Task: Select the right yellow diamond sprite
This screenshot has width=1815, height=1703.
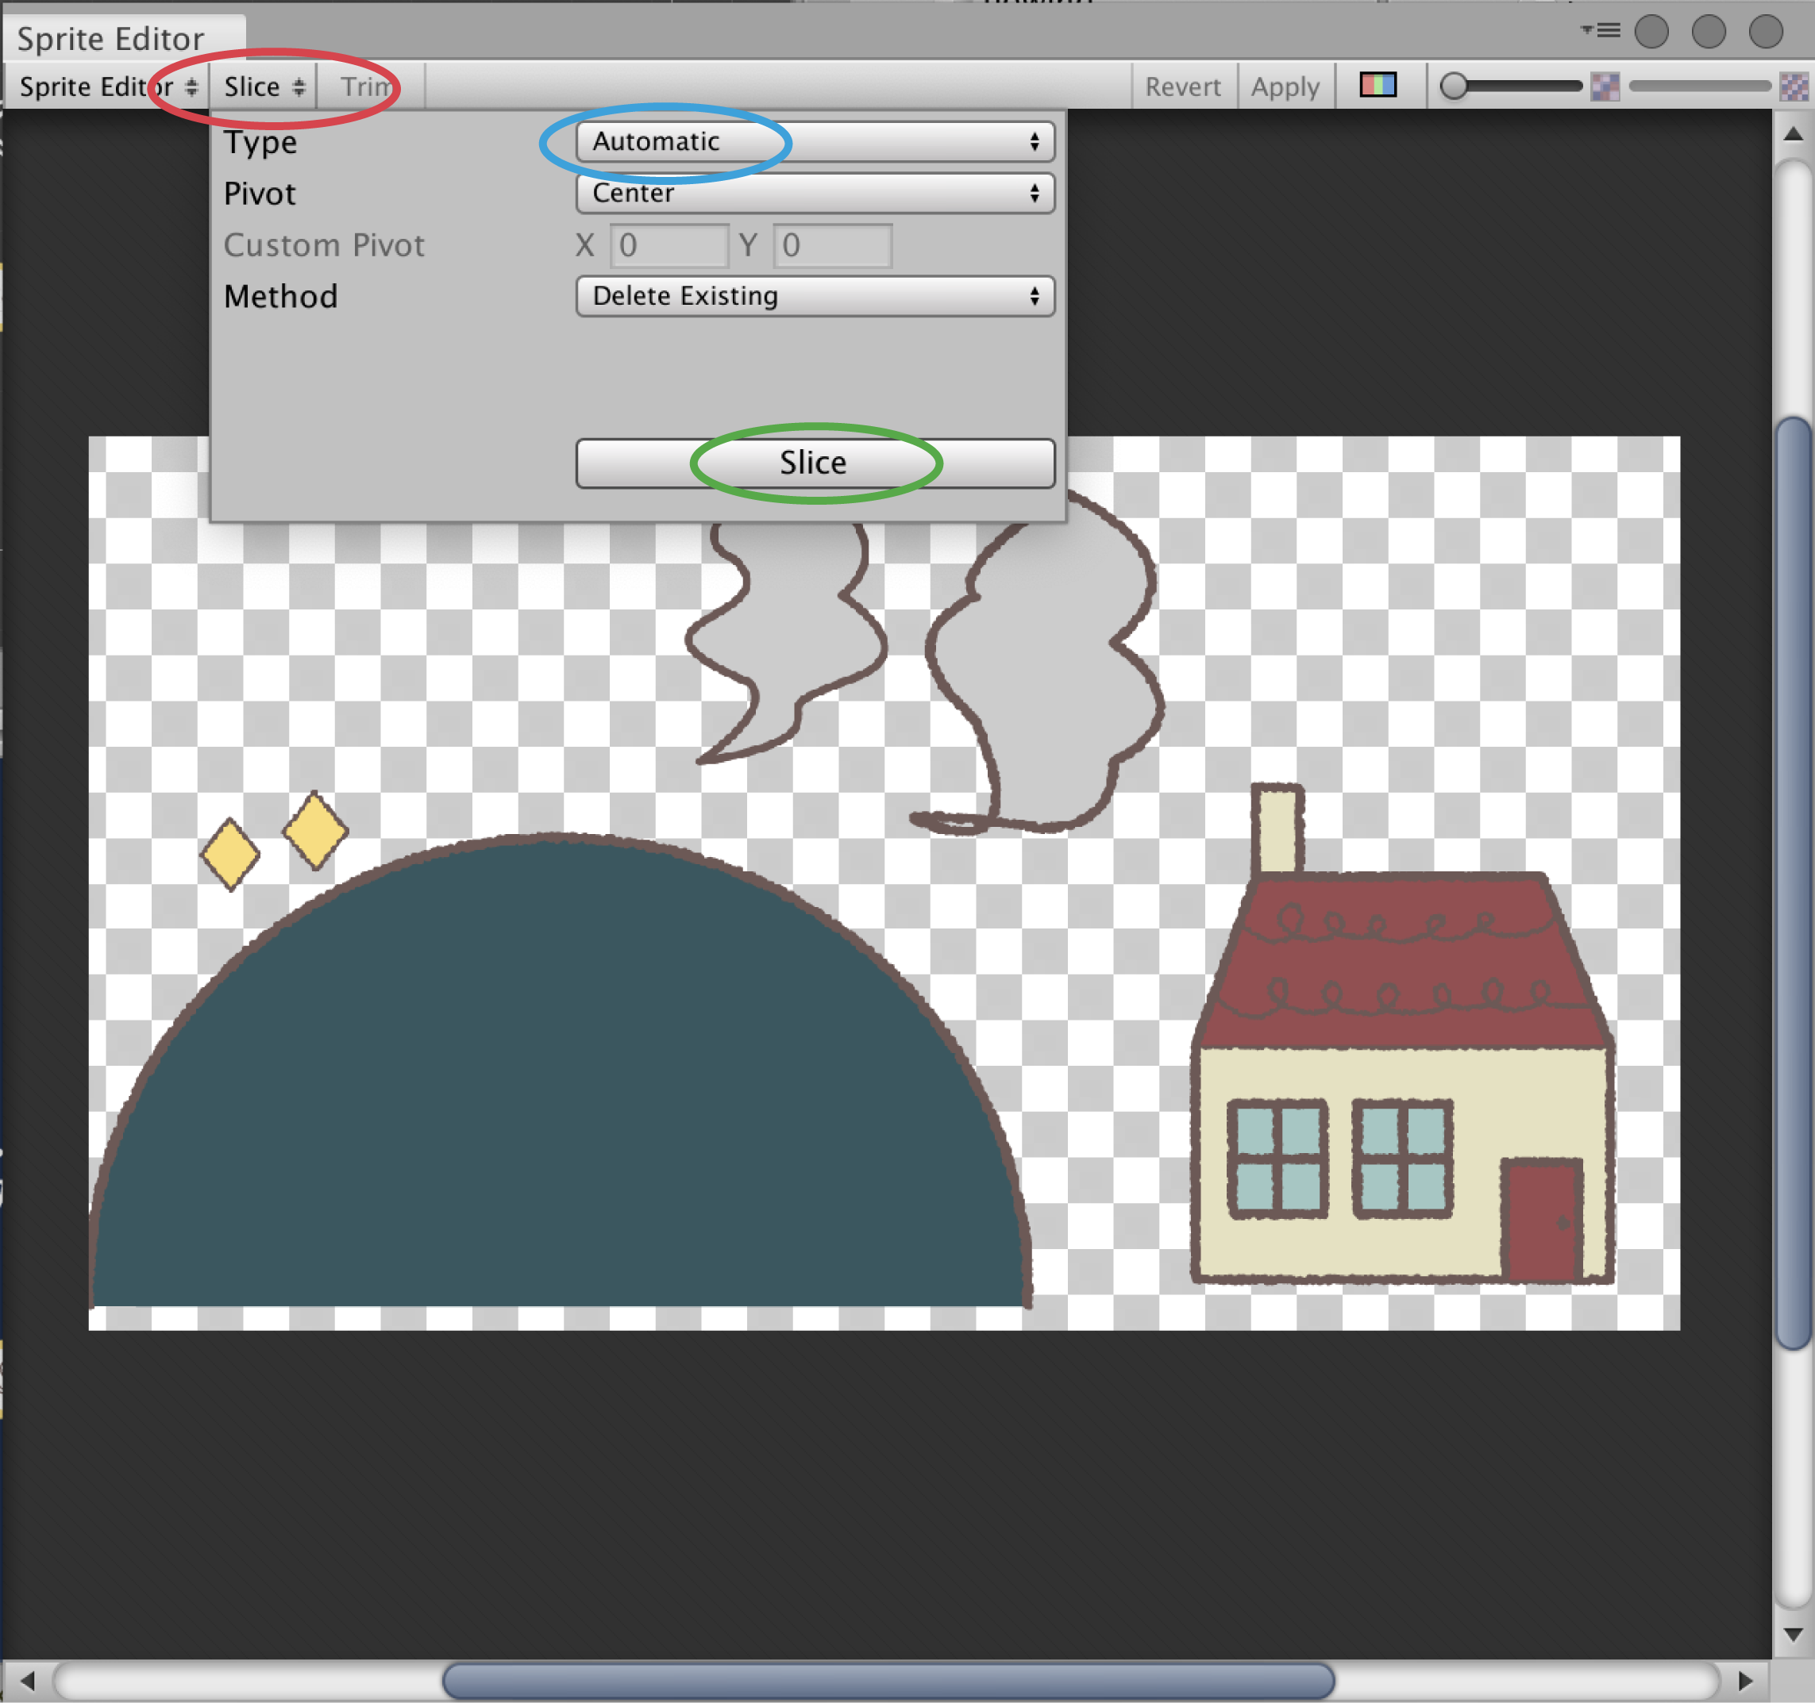Action: click(315, 831)
